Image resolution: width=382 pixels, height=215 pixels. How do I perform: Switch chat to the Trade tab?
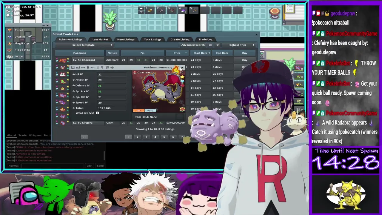click(x=22, y=135)
